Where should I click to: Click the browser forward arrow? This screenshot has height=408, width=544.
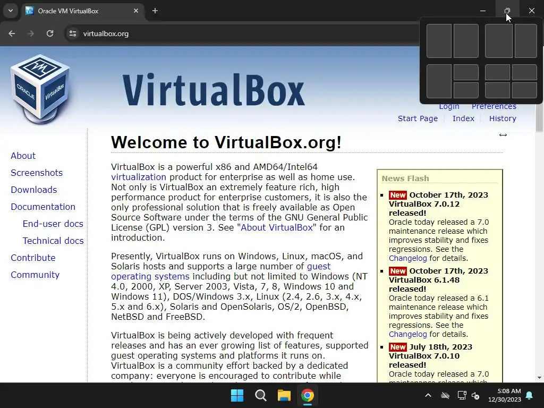click(x=31, y=33)
